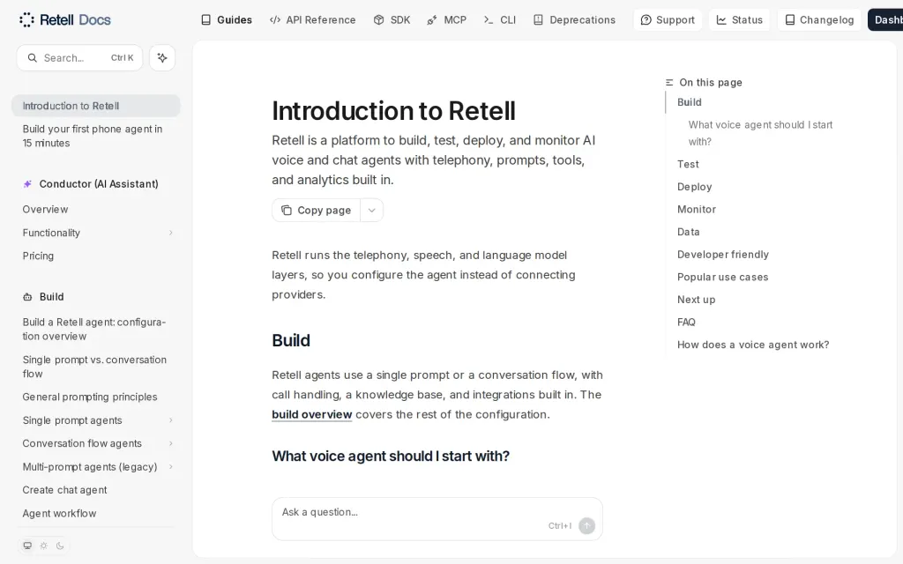
Task: Open the Copy page dropdown arrow
Action: [x=372, y=210]
